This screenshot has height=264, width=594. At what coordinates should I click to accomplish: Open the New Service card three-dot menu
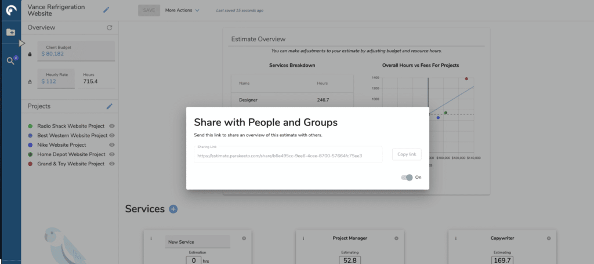[151, 238]
